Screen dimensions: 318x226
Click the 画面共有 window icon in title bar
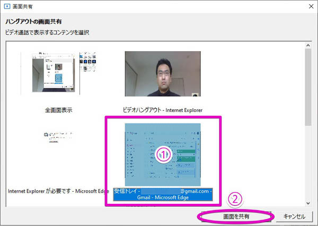(x=6, y=6)
